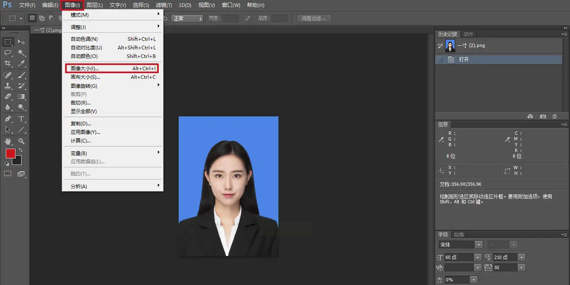Create new snapshot with camera icon
The width and height of the screenshot is (570, 285).
(543, 116)
